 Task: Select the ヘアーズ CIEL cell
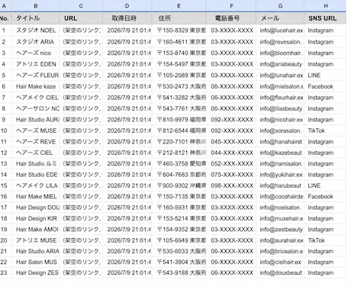36,153
